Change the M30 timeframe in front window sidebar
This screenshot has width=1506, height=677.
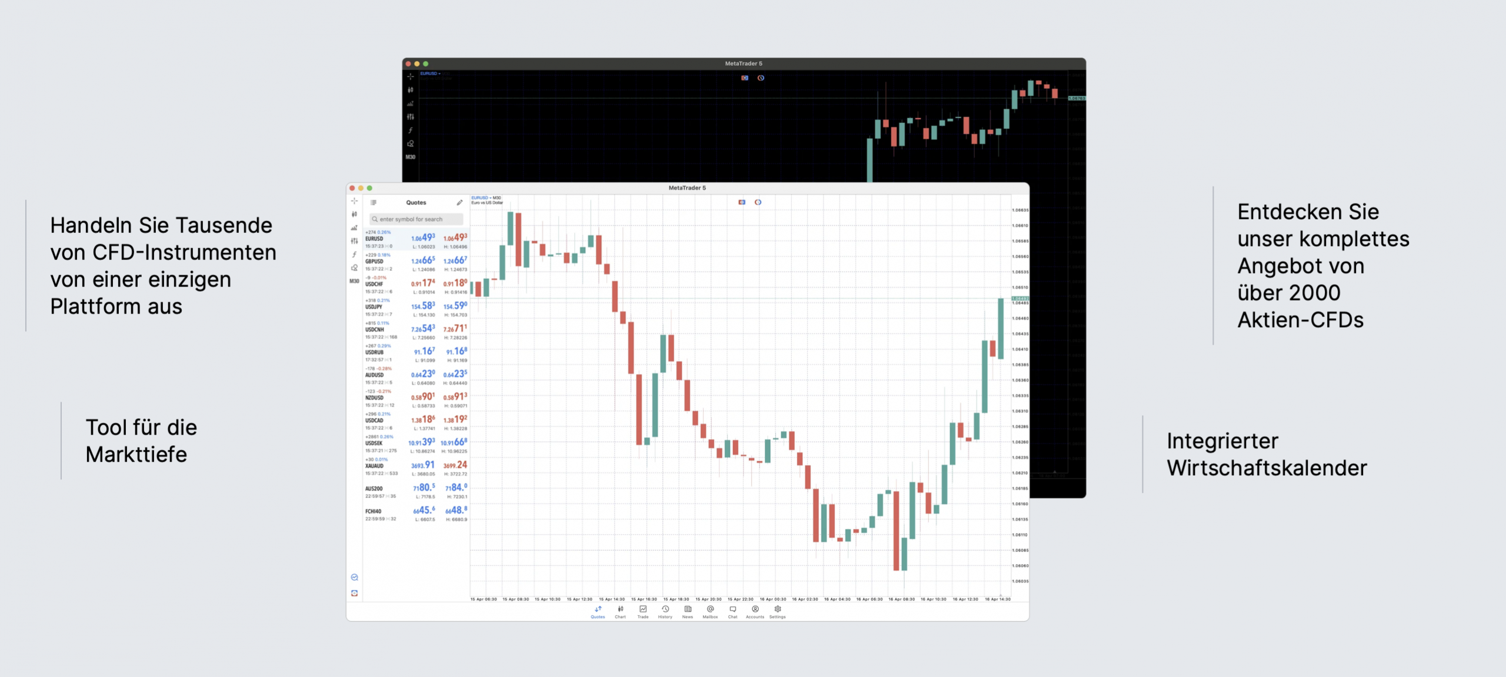(x=354, y=281)
